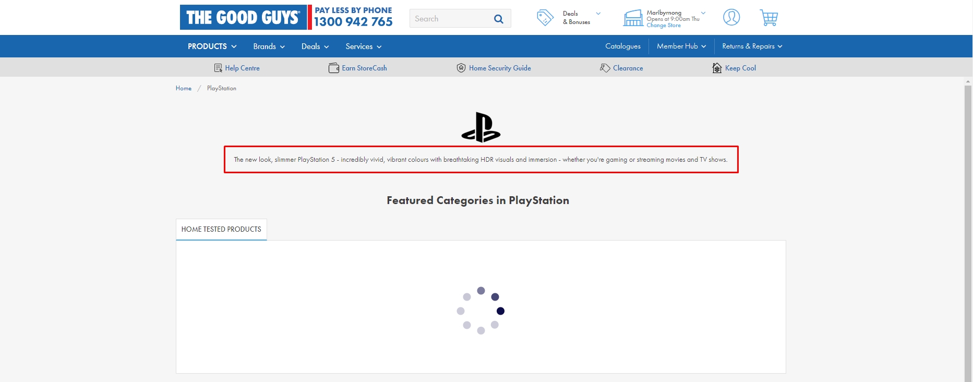The width and height of the screenshot is (973, 382).
Task: Open the shopping cart icon
Action: pyautogui.click(x=769, y=18)
